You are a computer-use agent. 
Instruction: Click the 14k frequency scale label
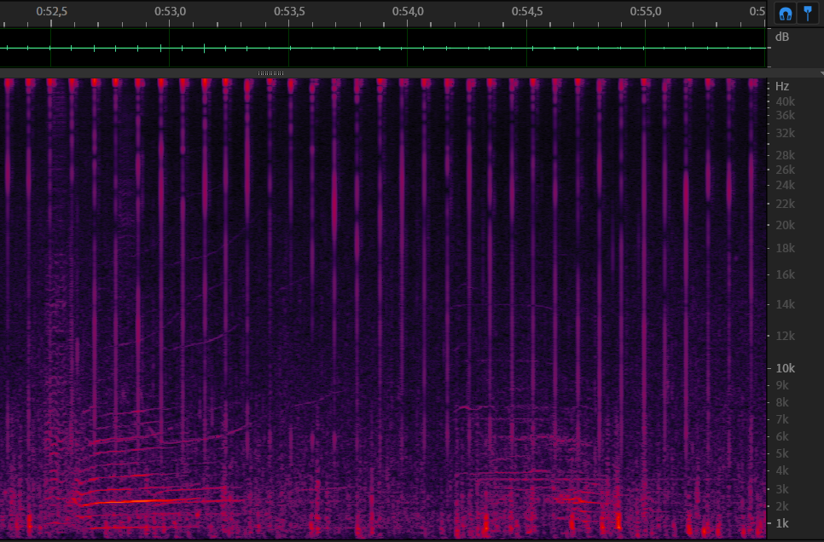[x=784, y=304]
